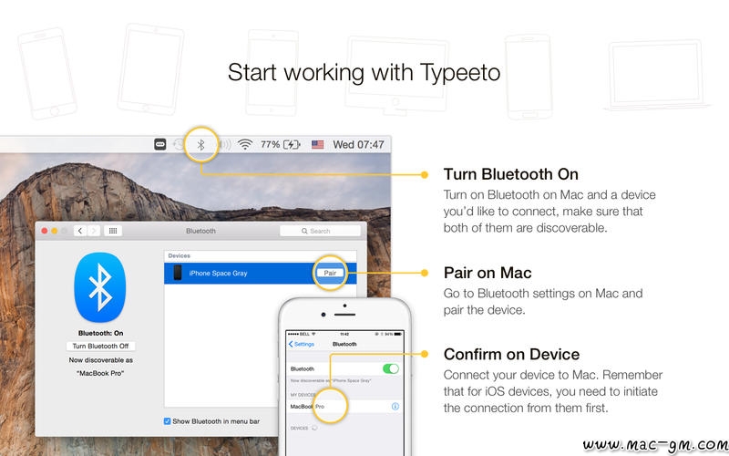Open the Typeeto keyboard icon in menu bar

[x=160, y=145]
